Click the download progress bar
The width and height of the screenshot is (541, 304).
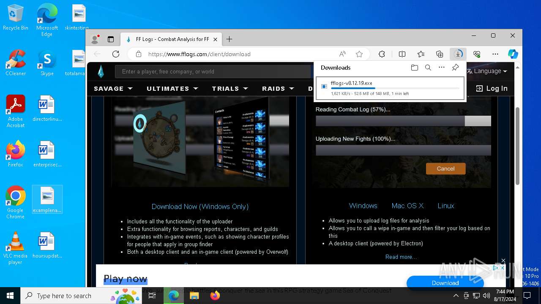[x=395, y=89]
